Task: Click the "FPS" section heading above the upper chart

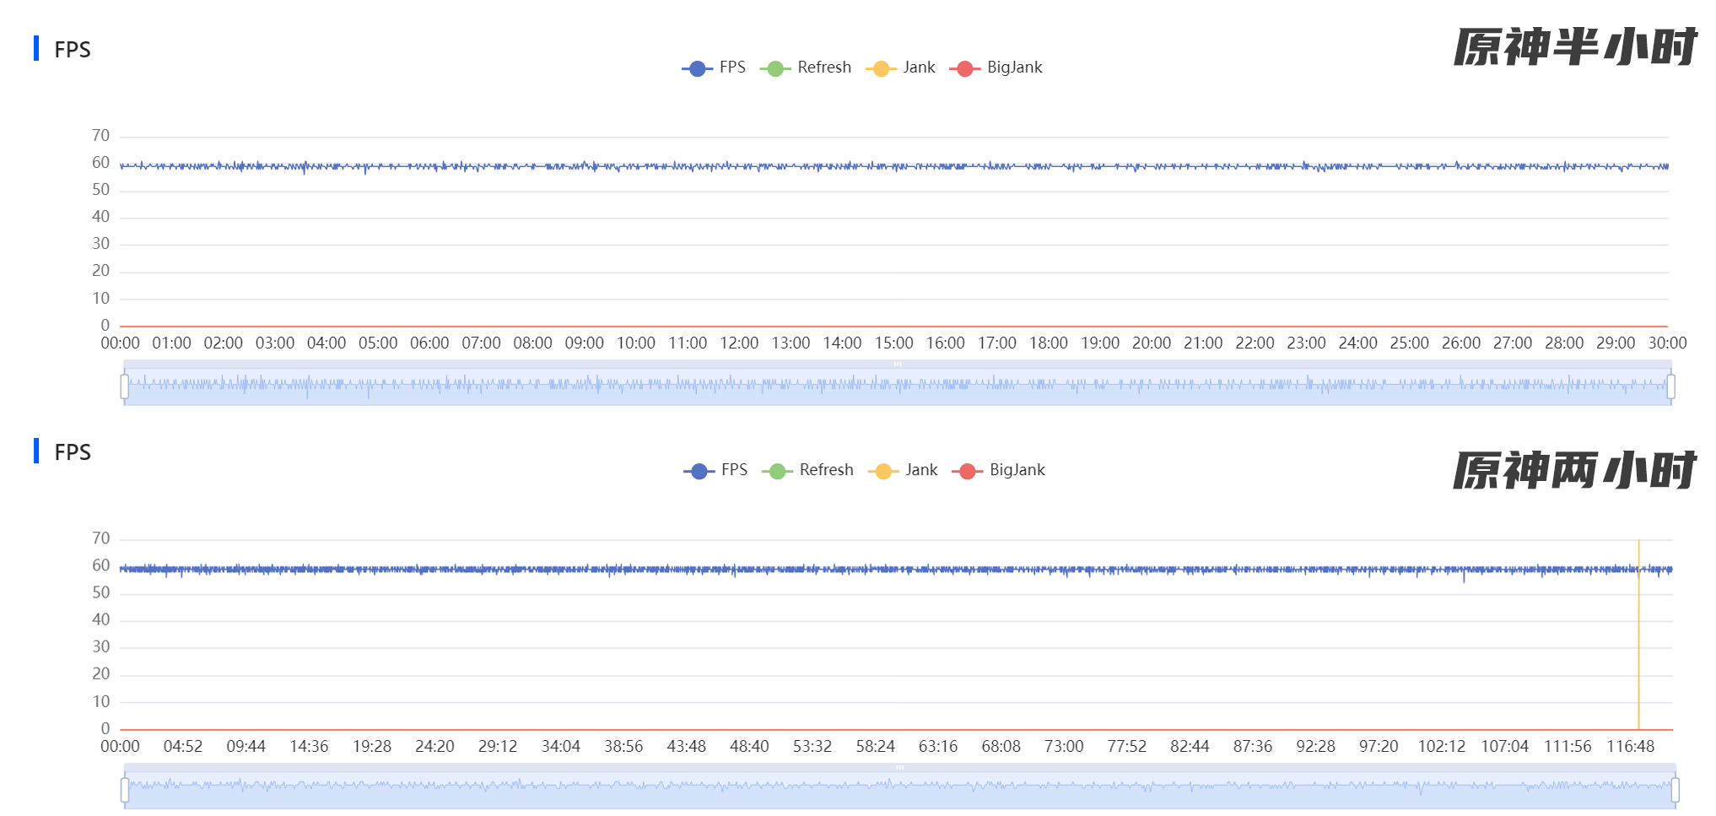Action: [x=73, y=50]
